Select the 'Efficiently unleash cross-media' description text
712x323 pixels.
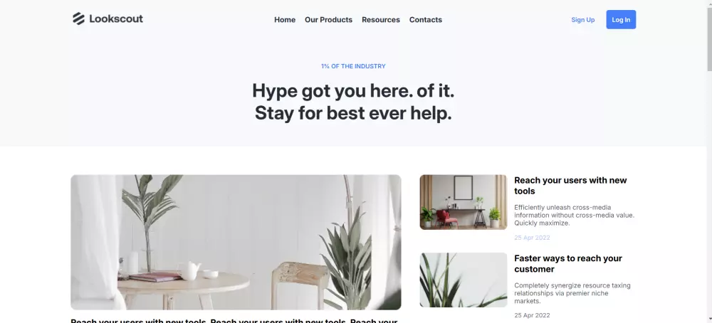tap(574, 215)
